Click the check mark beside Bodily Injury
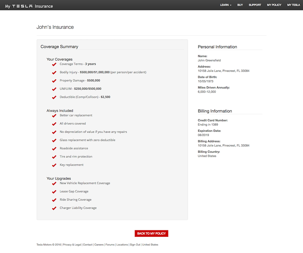303x253 pixels. coord(54,73)
